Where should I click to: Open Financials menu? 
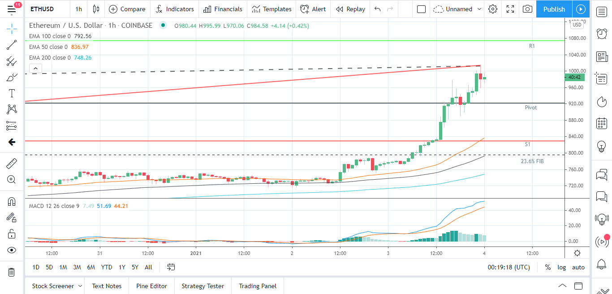tap(223, 9)
